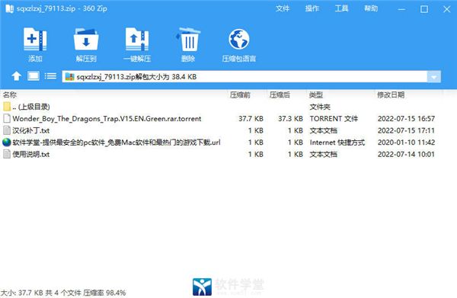Switch to list view icon
This screenshot has width=457, height=298.
[x=50, y=76]
